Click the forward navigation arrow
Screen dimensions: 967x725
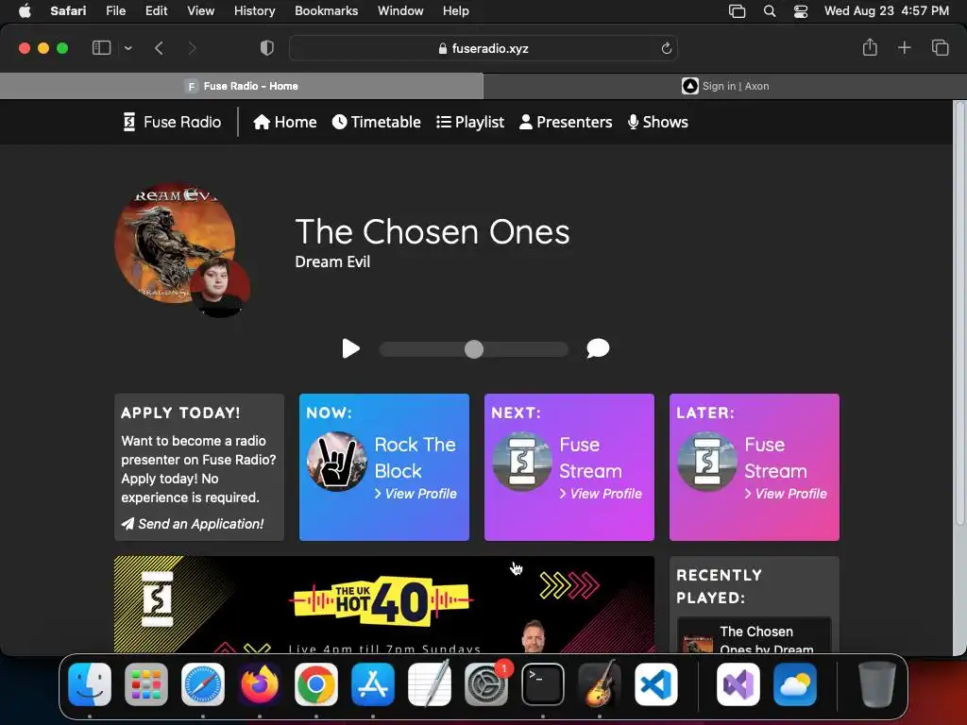point(193,48)
